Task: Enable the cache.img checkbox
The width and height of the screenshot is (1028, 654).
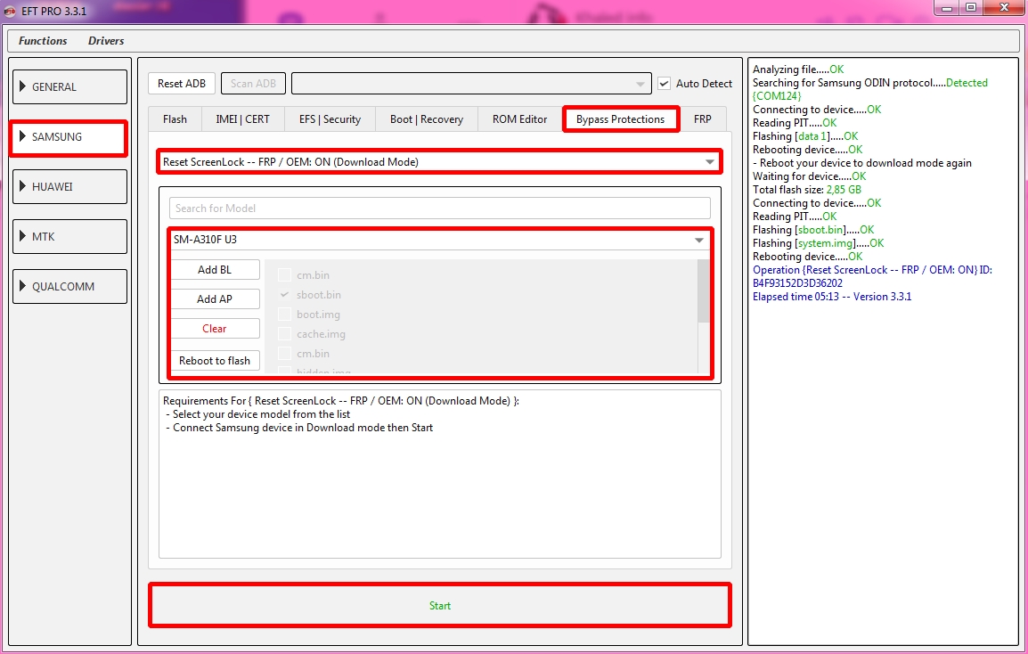Action: [x=284, y=334]
